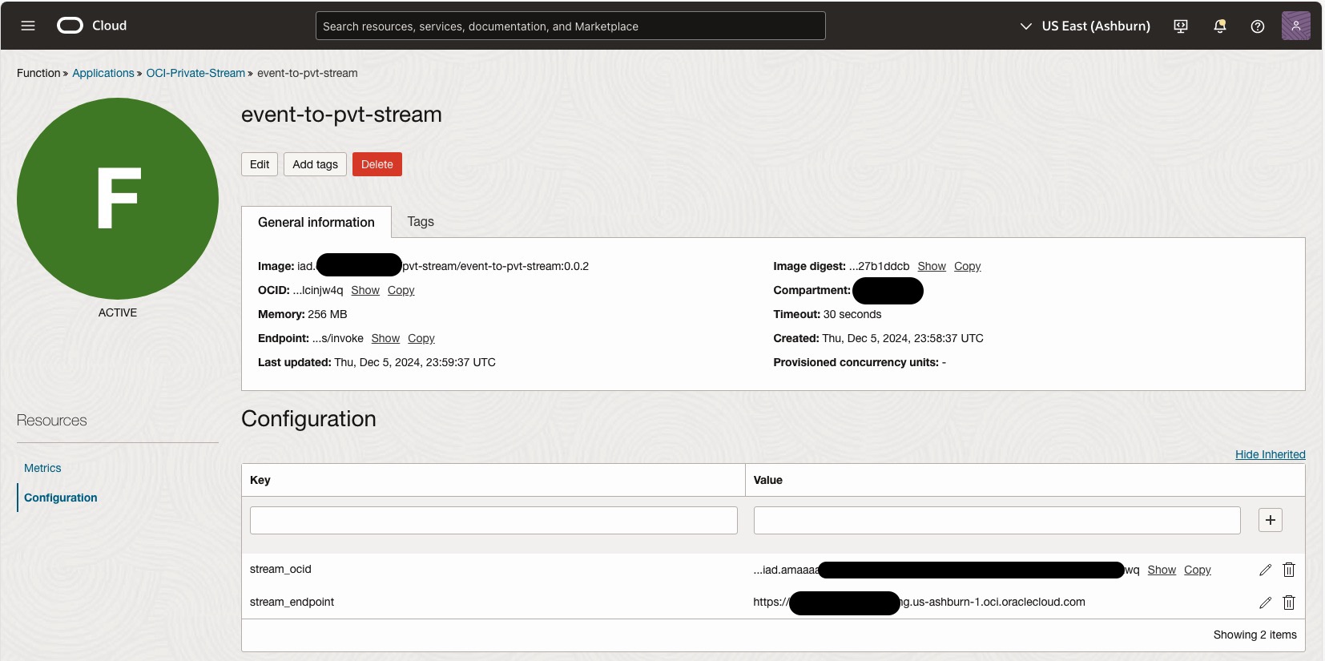Screen dimensions: 1325x661
Task: Open the Cloud Shell developer tools icon
Action: (x=1181, y=26)
